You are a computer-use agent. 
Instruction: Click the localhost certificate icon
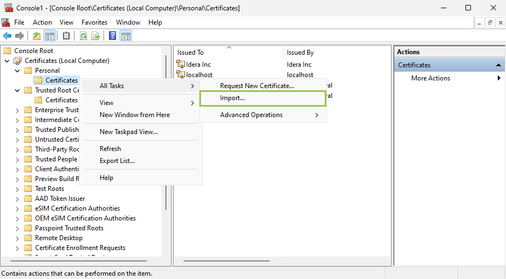point(181,74)
